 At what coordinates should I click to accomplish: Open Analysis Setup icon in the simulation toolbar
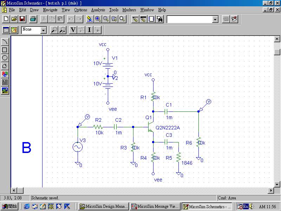[6, 30]
